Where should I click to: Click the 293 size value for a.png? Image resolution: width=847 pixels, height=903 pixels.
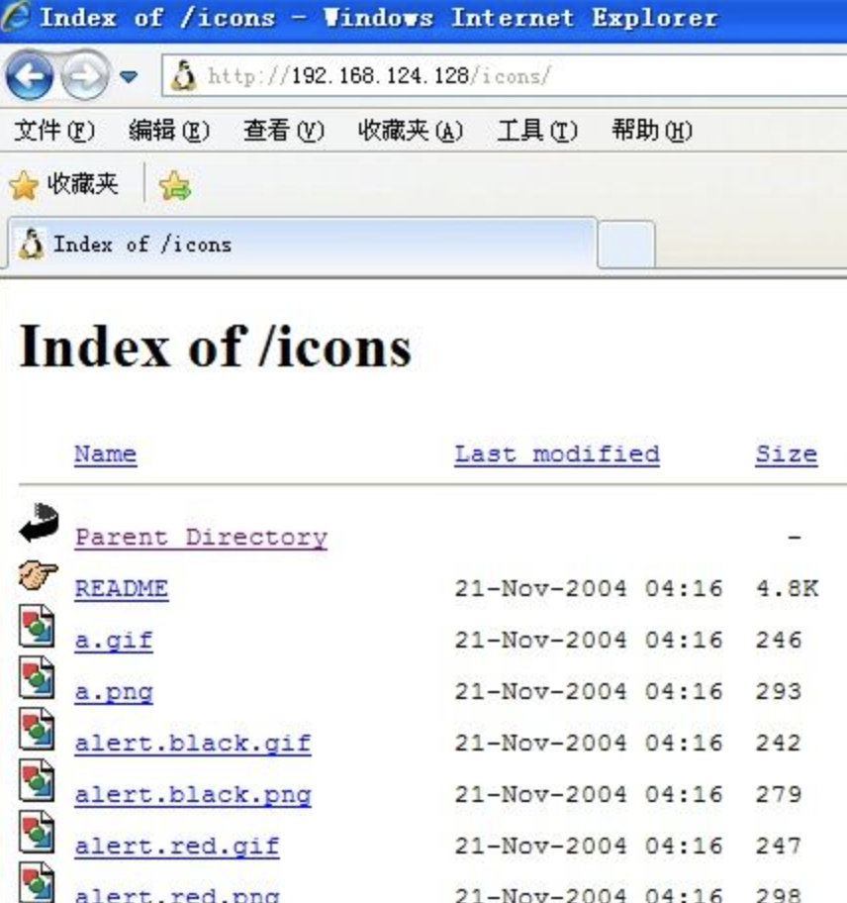[x=779, y=692]
